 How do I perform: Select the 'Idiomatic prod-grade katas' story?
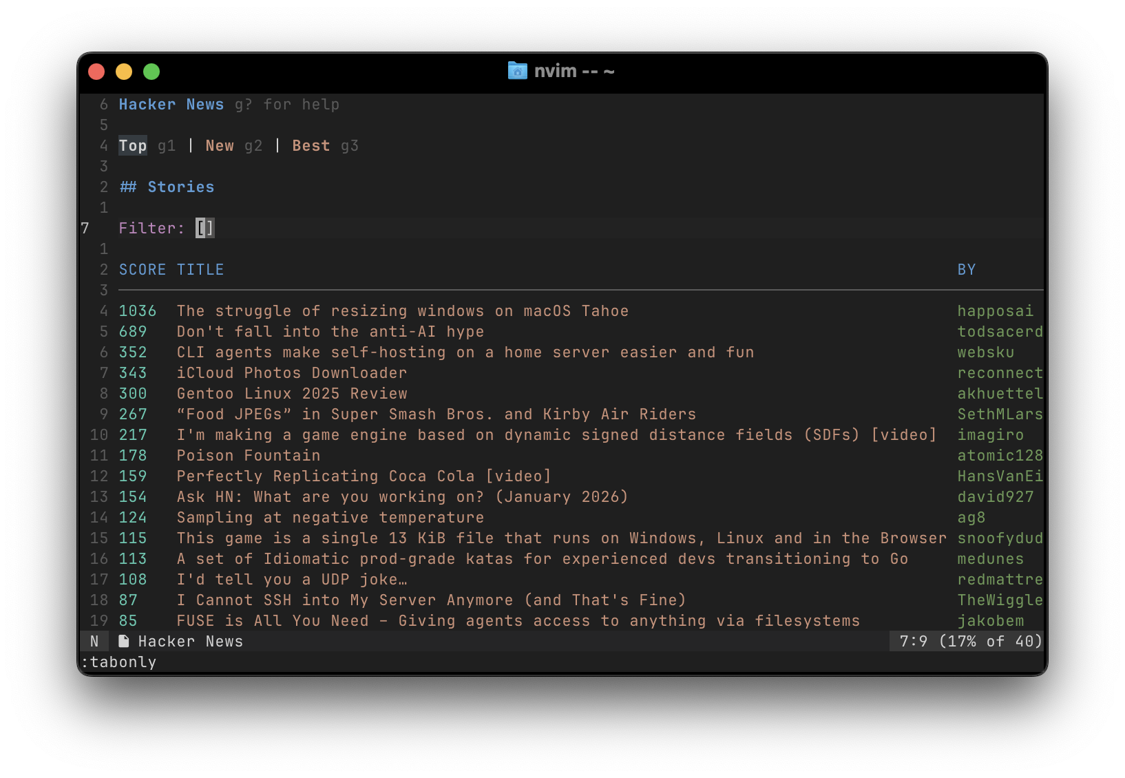click(x=543, y=558)
